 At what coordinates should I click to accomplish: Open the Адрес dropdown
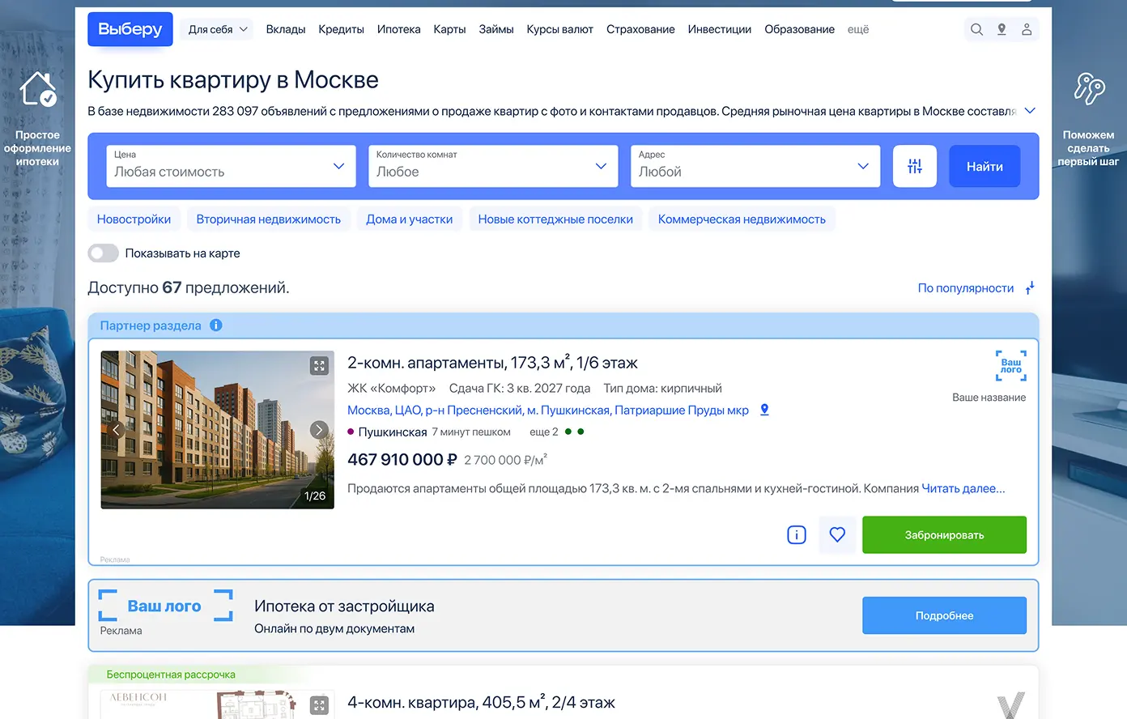755,166
